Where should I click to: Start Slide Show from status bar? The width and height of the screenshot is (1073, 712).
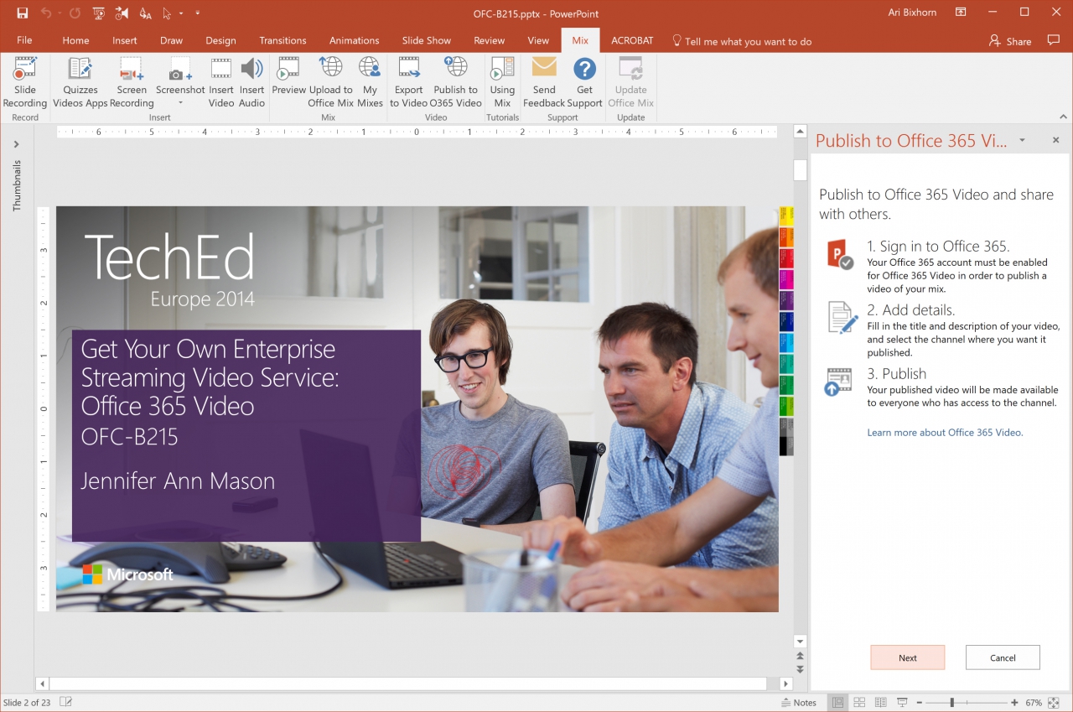click(x=903, y=702)
